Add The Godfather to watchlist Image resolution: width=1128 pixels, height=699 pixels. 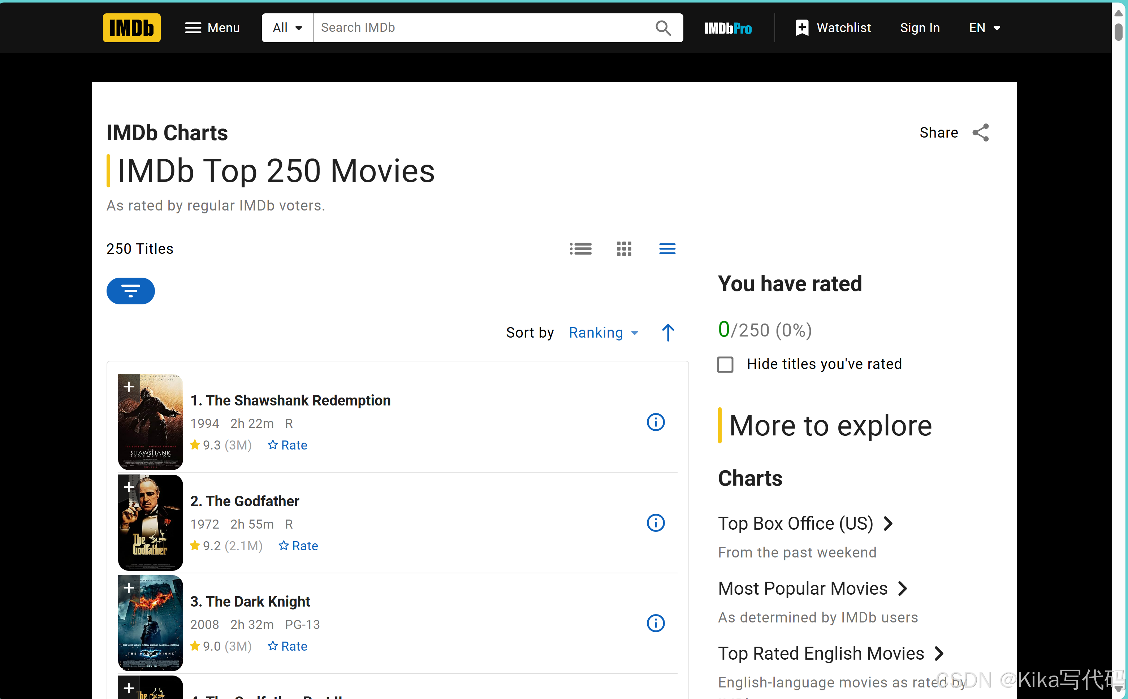click(x=129, y=487)
